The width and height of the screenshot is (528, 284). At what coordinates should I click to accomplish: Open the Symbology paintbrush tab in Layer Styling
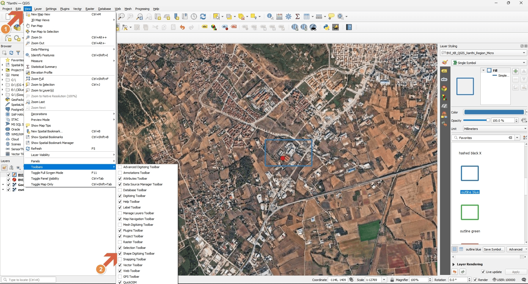point(444,62)
